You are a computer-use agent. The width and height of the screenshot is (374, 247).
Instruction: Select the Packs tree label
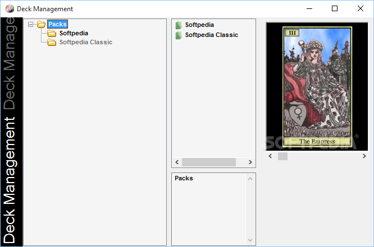57,24
